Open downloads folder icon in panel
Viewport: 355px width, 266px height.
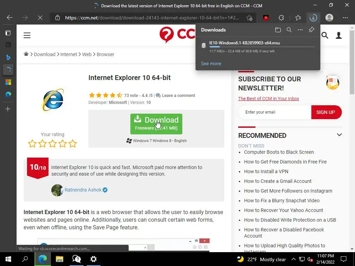[278, 30]
